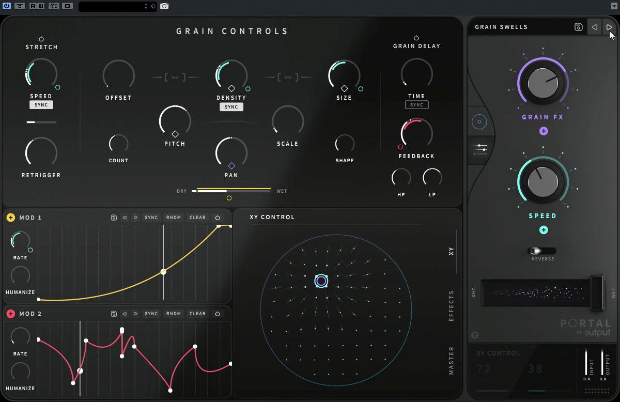Viewport: 620px width, 402px height.
Task: Load the previous preset with left arrow
Action: coord(595,27)
